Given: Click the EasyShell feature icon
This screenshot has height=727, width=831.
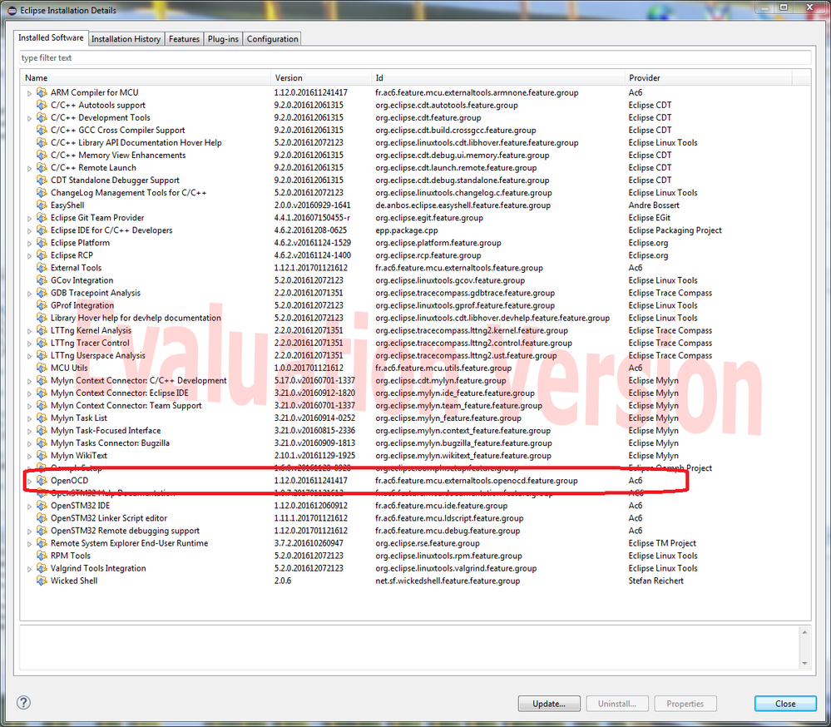Looking at the screenshot, I should (42, 205).
